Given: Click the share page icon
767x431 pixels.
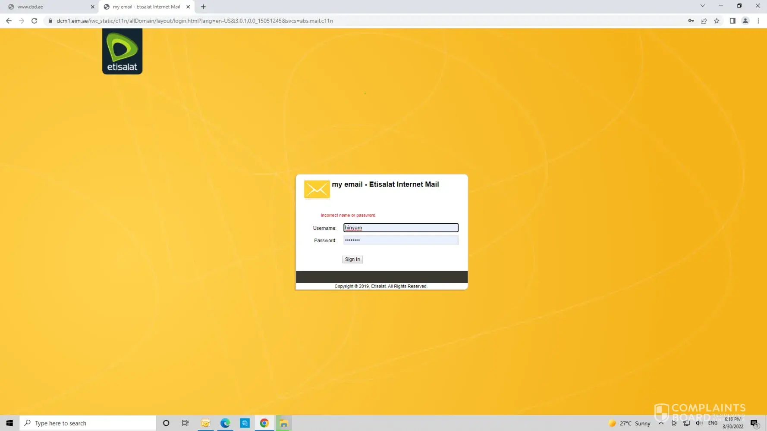Looking at the screenshot, I should point(704,21).
